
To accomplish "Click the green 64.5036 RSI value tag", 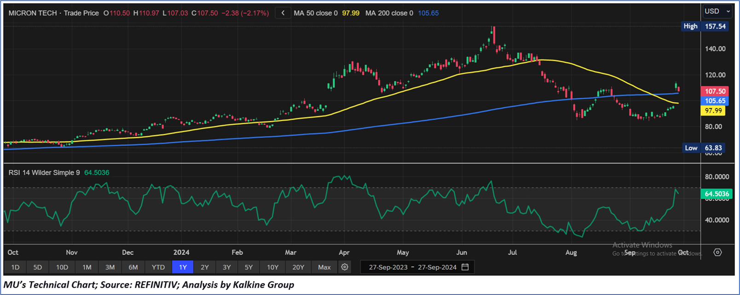I will pyautogui.click(x=717, y=194).
